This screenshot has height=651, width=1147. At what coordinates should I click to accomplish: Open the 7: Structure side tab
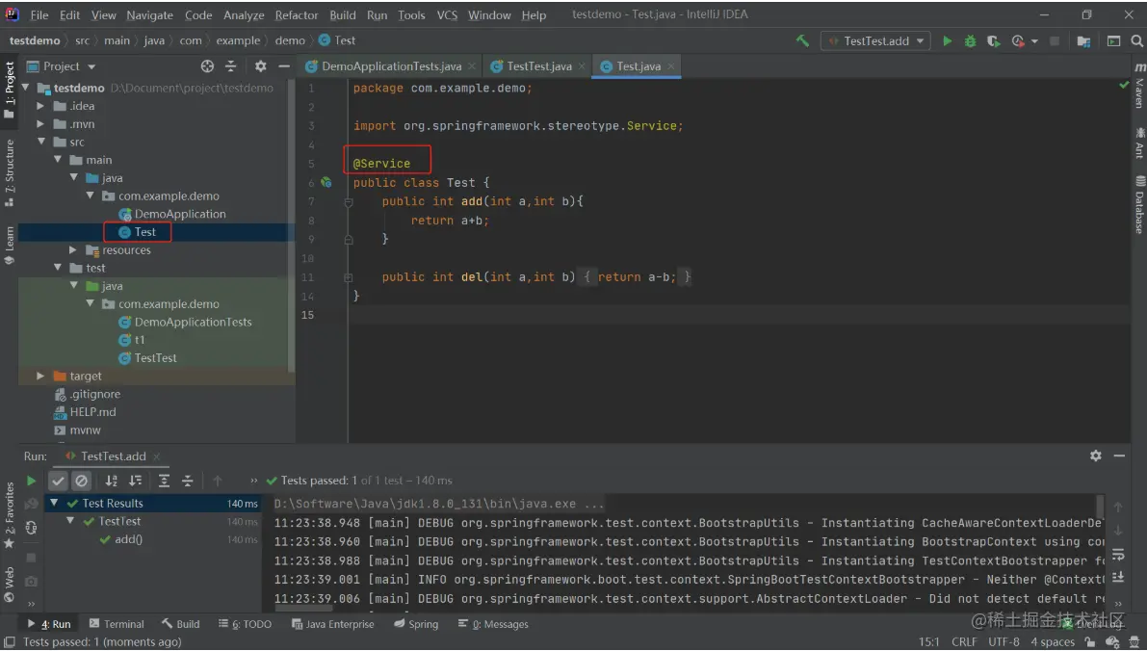(10, 172)
